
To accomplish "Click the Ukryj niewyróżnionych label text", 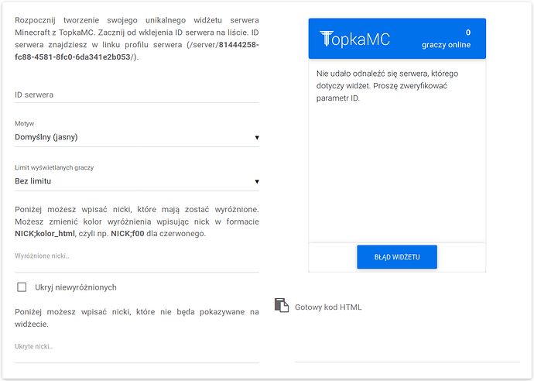I will coord(76,287).
